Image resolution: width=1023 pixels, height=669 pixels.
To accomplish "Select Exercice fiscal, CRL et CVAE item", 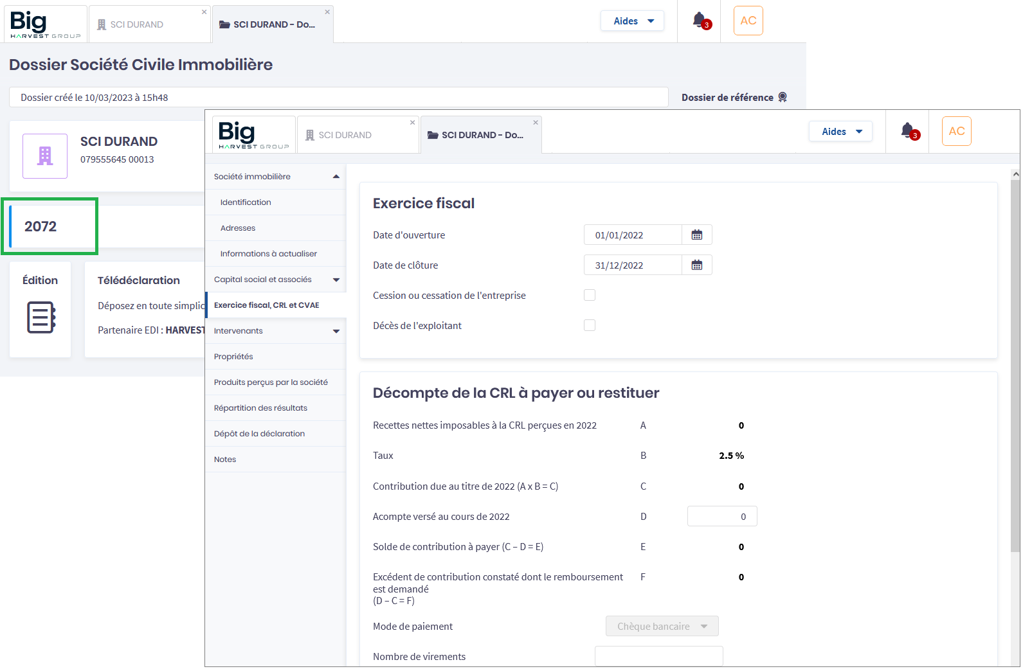I will point(276,305).
